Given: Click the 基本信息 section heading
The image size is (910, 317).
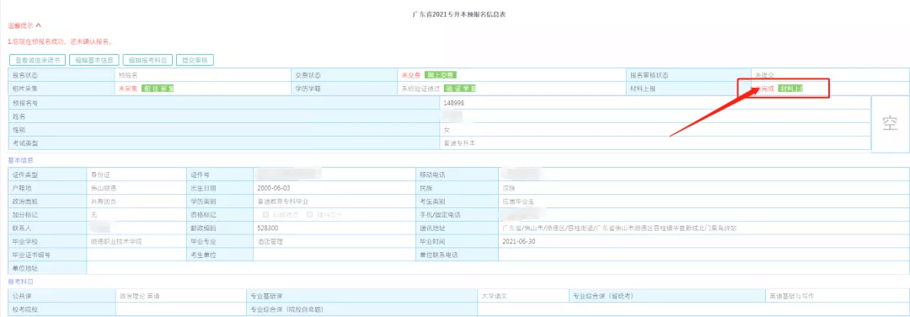Looking at the screenshot, I should coord(20,160).
